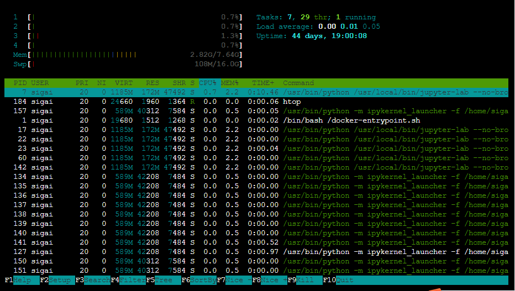Select the /bin/bash docker-entrypoint.sh process
Screen dimensions: 515x291
(x=256, y=120)
